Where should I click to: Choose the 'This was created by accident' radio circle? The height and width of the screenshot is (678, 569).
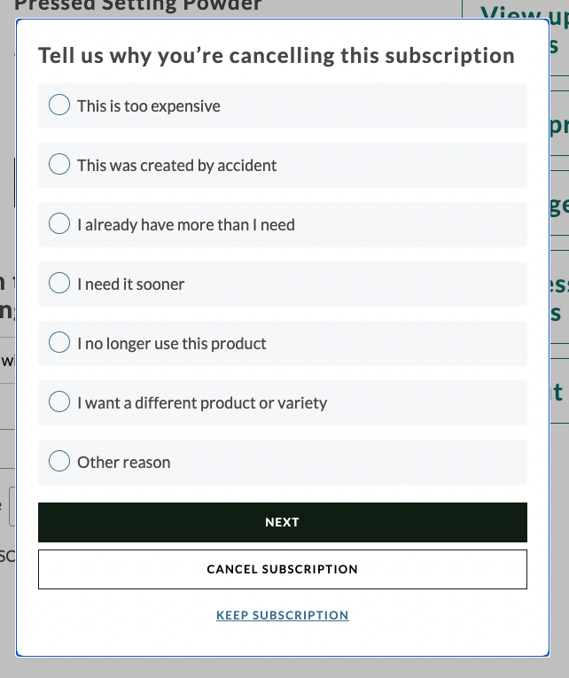point(59,165)
